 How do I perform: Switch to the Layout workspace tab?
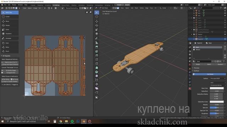pyautogui.click(x=33, y=5)
